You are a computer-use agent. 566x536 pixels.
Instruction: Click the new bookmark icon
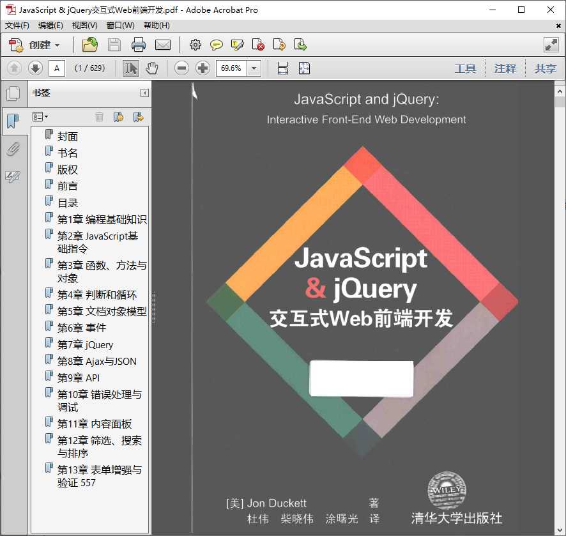coord(118,116)
